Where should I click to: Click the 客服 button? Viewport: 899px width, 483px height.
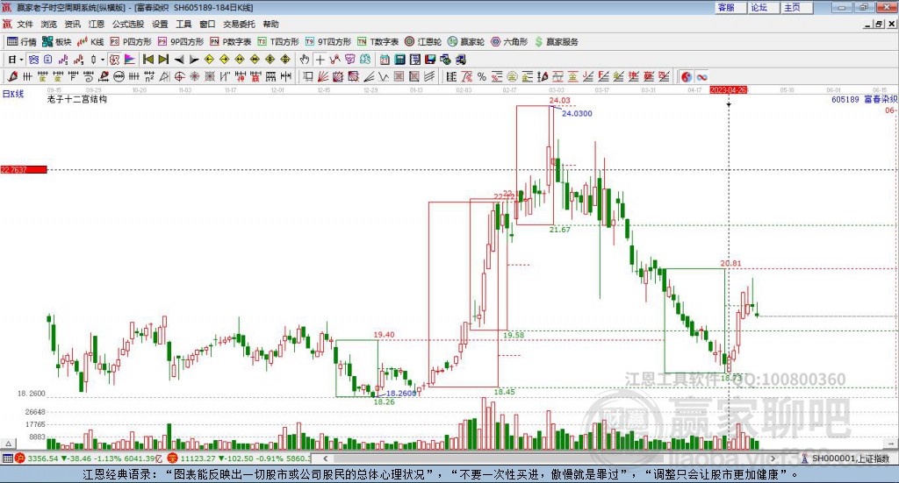pyautogui.click(x=730, y=7)
